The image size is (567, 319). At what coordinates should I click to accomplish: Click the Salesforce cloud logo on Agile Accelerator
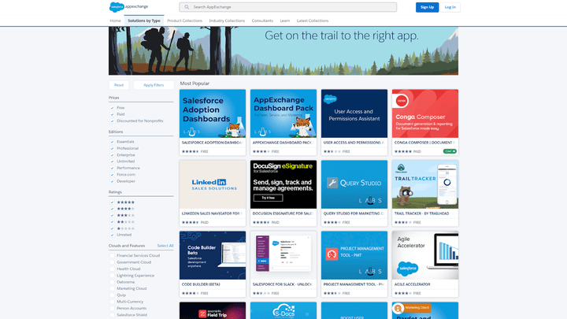click(x=407, y=269)
